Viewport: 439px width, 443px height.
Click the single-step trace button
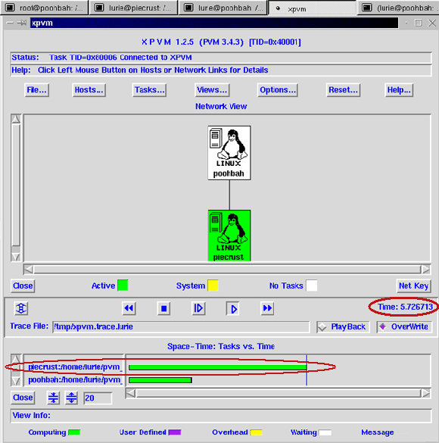(x=198, y=308)
